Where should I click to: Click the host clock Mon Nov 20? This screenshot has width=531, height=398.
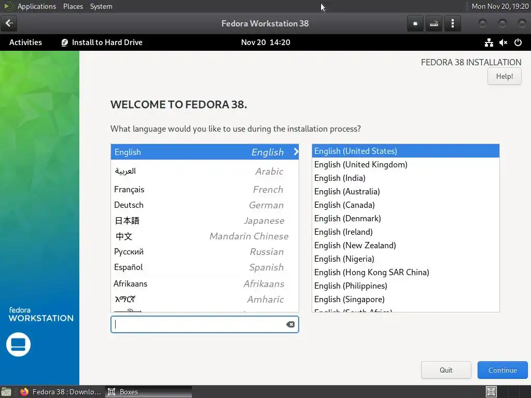coord(500,6)
